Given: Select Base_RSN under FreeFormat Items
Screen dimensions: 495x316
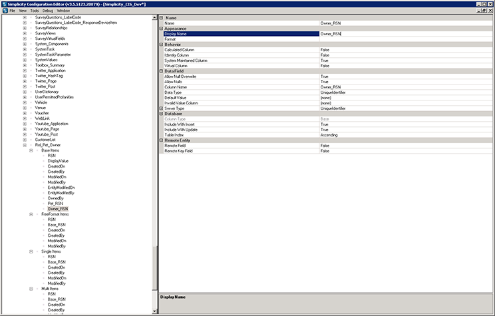Looking at the screenshot, I should pos(57,225).
